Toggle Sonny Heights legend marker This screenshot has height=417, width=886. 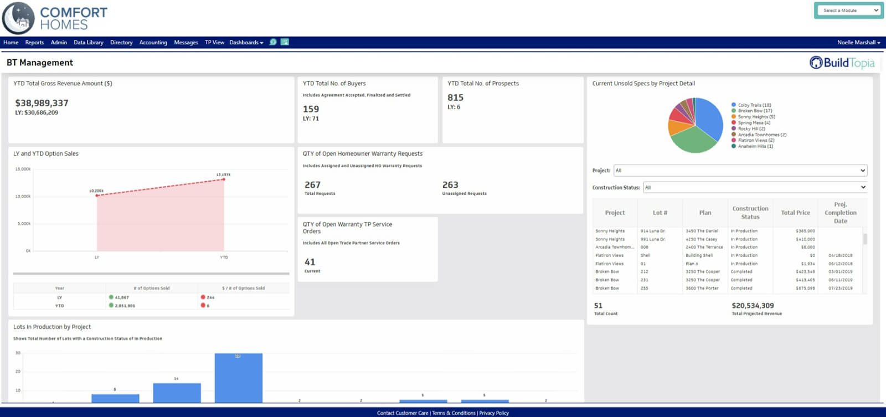click(734, 117)
